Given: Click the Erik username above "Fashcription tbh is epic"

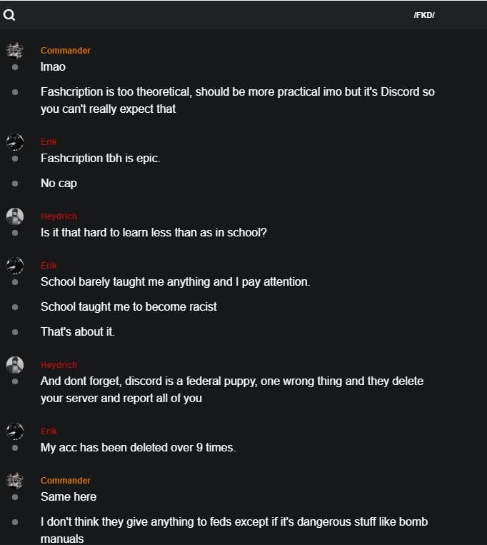Looking at the screenshot, I should coord(49,142).
